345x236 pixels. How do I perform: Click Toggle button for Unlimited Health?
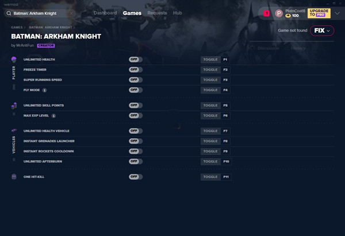[210, 60]
